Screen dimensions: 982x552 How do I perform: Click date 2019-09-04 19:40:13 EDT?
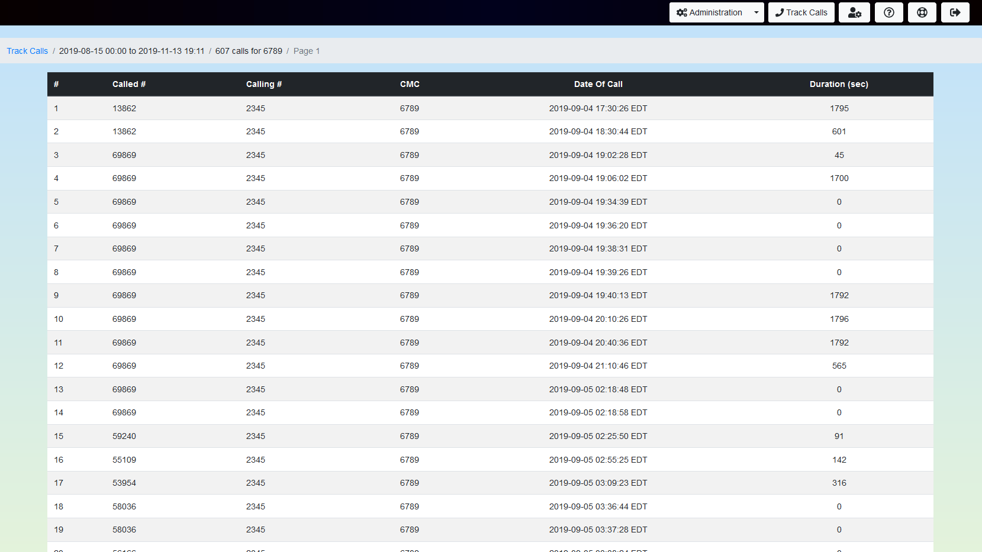(x=598, y=295)
